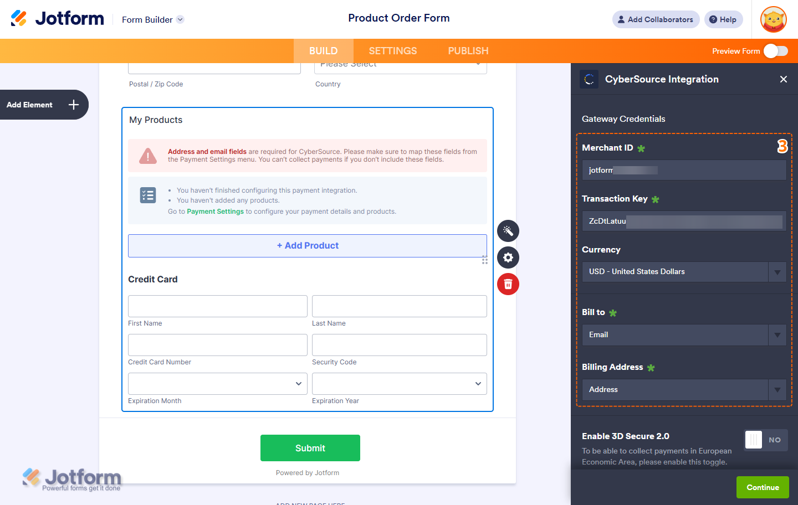
Task: Click the credit card Last Name field
Action: tap(400, 306)
